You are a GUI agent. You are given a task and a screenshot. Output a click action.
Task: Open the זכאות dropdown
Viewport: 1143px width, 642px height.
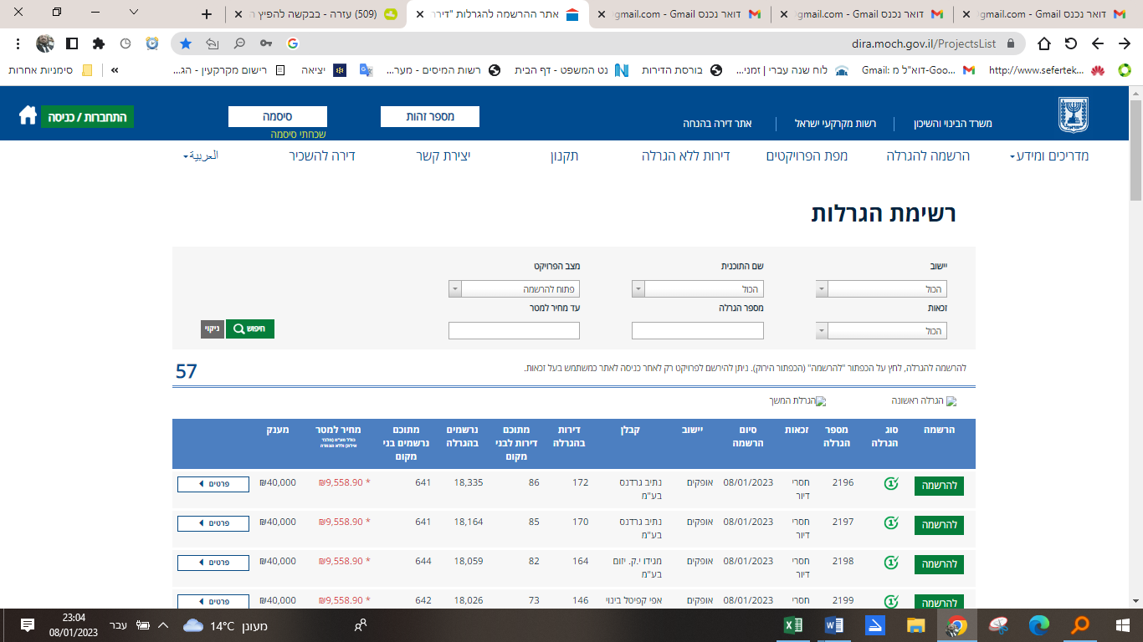(x=881, y=331)
